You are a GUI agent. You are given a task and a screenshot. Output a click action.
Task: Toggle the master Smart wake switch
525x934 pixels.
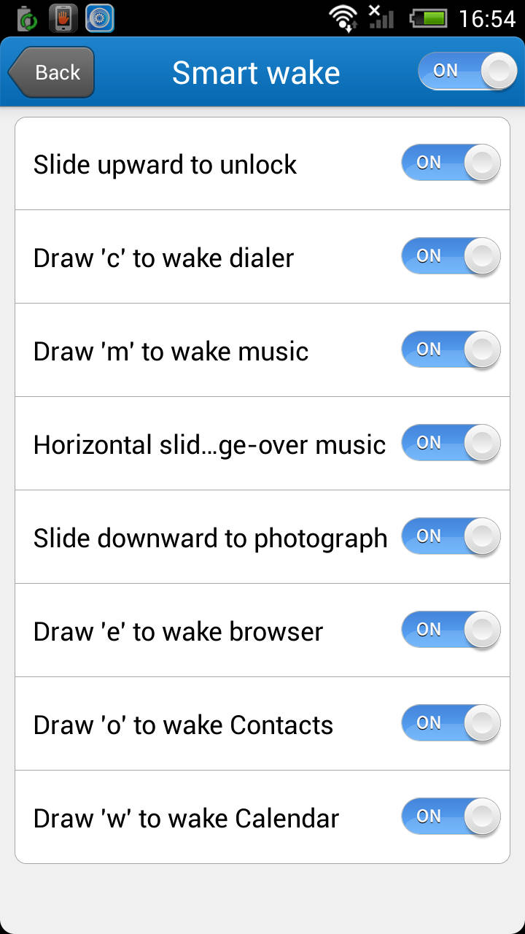point(467,72)
